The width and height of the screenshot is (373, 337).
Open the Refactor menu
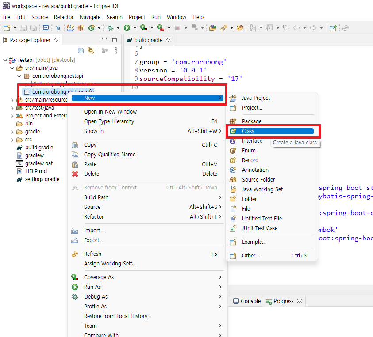point(64,17)
